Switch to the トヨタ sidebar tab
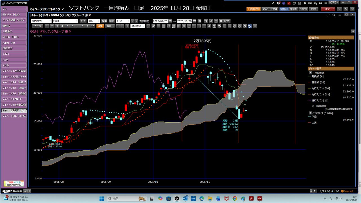The width and height of the screenshot is (361, 203). pos(14,59)
